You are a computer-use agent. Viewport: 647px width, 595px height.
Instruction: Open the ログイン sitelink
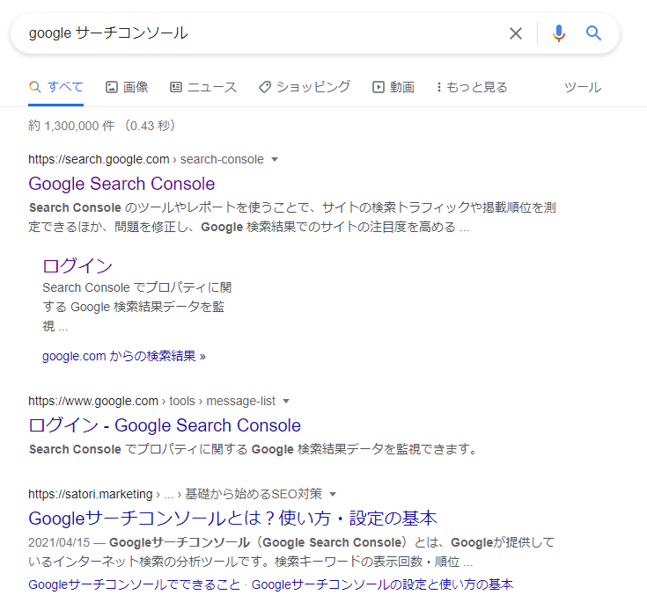click(77, 265)
